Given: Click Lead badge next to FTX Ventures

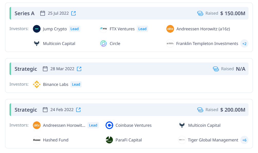Looking at the screenshot, I should point(142,29).
